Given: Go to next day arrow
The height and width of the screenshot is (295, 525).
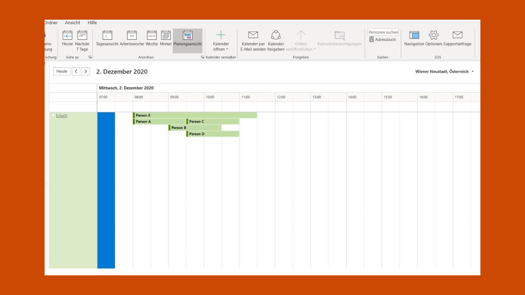Looking at the screenshot, I should tap(85, 72).
